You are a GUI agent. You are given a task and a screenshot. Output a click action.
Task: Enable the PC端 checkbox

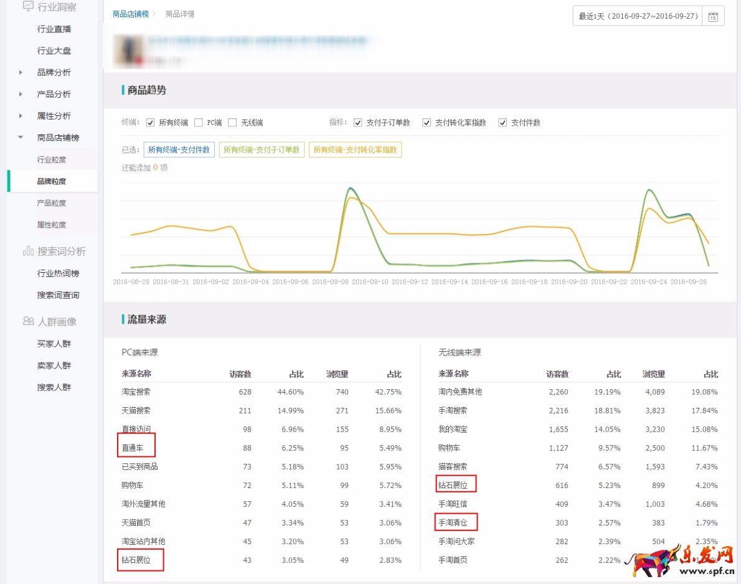point(199,123)
